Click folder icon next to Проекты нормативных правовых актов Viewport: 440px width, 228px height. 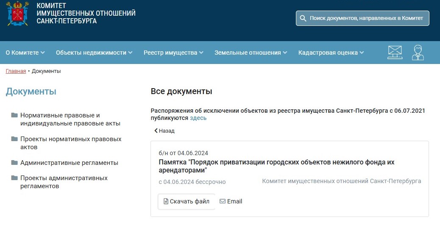pos(14,139)
